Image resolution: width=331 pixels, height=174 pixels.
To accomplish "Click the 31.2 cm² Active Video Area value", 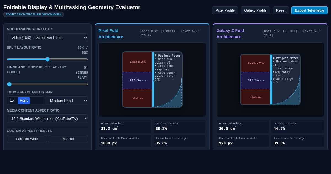I will 110,128.
